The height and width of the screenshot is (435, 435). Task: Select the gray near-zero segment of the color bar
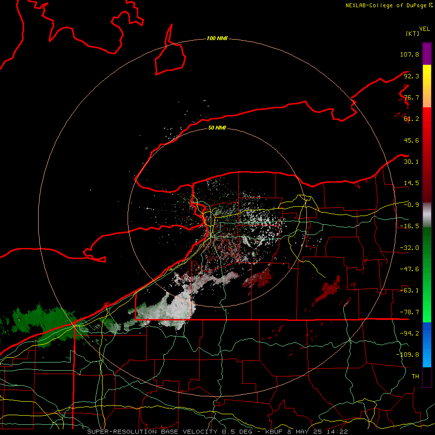point(427,215)
